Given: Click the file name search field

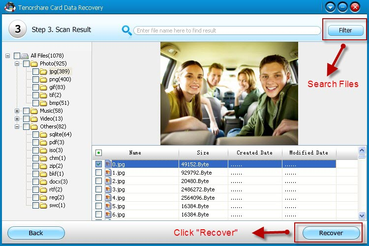Looking at the screenshot, I should pos(226,31).
